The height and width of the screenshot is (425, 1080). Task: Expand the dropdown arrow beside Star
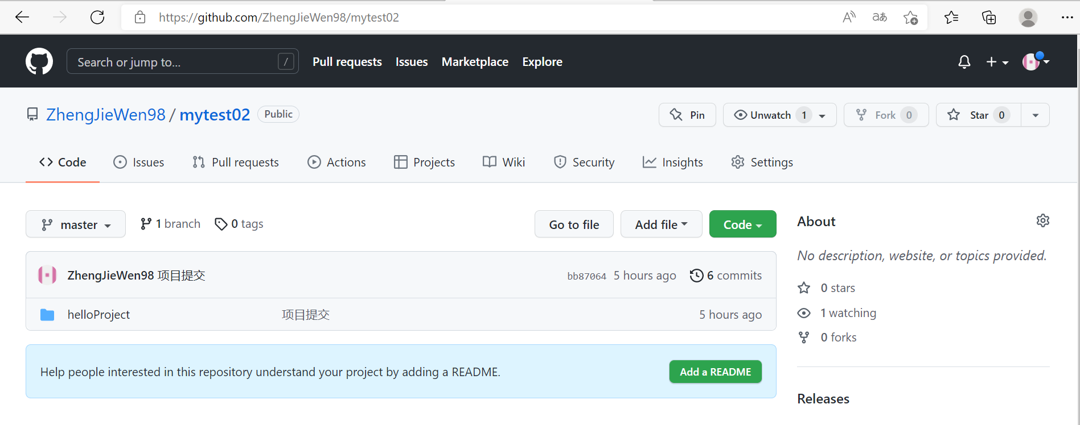(x=1036, y=115)
